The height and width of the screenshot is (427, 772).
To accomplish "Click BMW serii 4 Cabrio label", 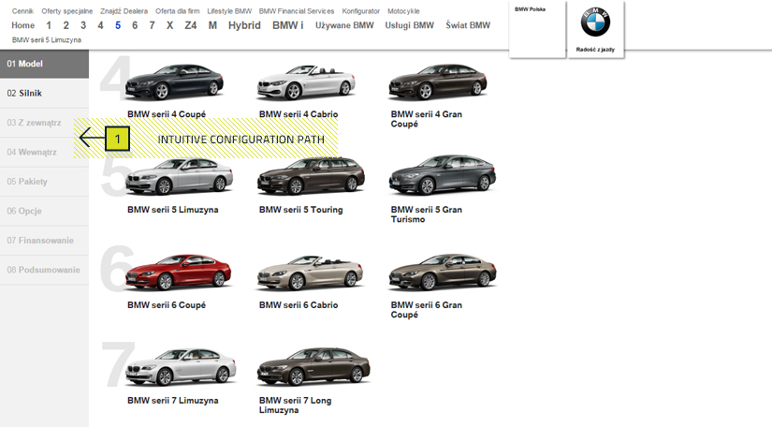I will pos(299,114).
